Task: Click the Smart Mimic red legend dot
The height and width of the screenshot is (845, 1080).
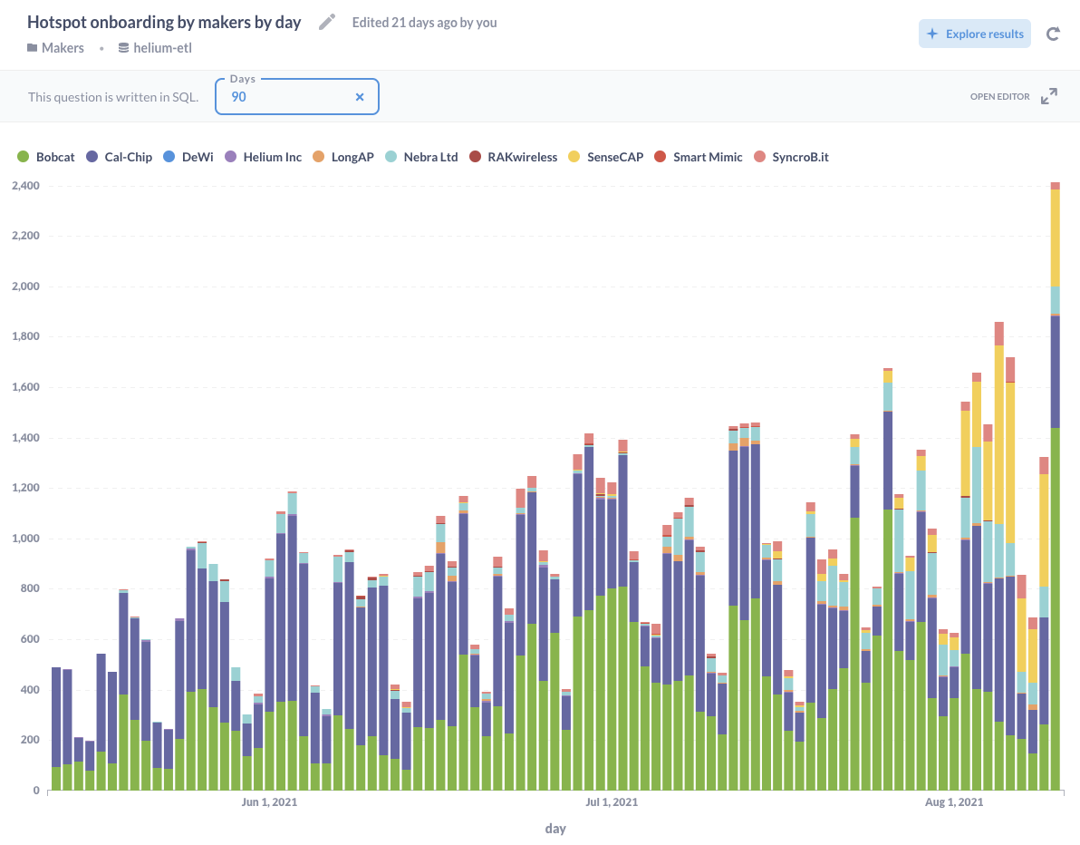Action: click(660, 157)
